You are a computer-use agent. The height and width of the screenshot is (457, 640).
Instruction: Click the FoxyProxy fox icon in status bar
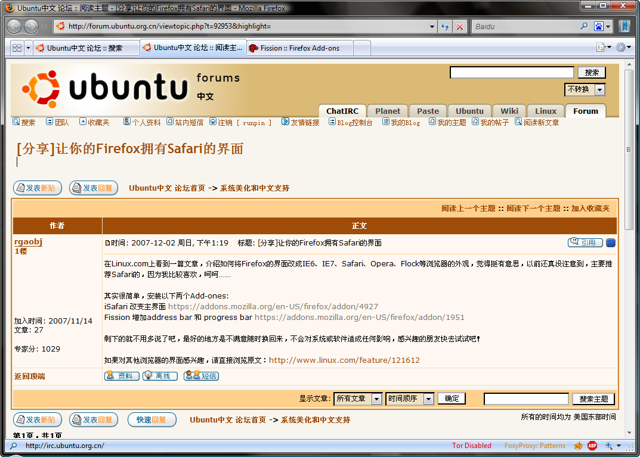click(578, 446)
